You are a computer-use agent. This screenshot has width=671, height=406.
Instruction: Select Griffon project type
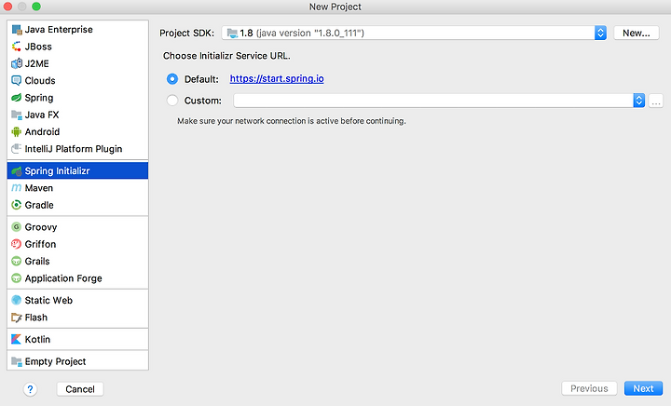(x=78, y=244)
